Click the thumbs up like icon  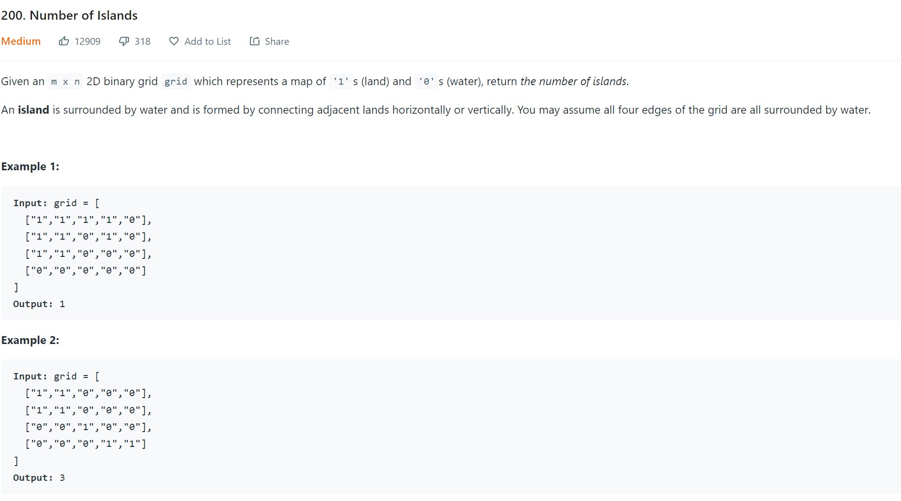pyautogui.click(x=64, y=41)
